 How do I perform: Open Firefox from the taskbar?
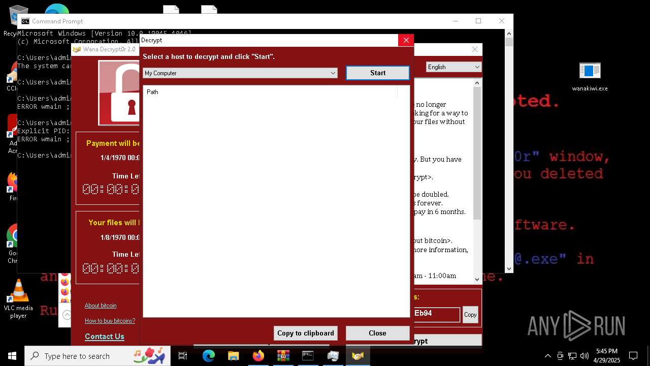[x=258, y=356]
